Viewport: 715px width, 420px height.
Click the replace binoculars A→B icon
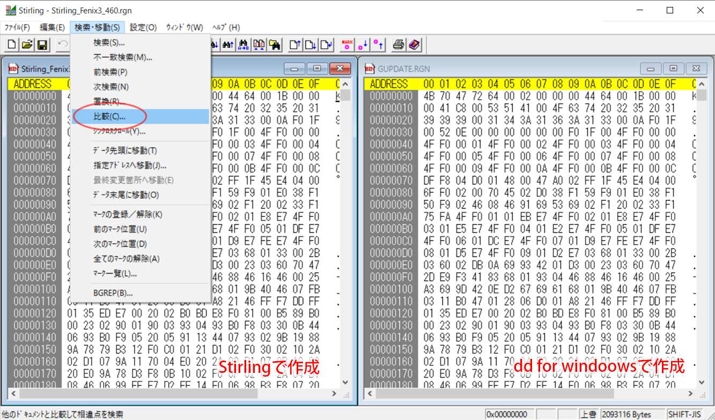[x=244, y=45]
